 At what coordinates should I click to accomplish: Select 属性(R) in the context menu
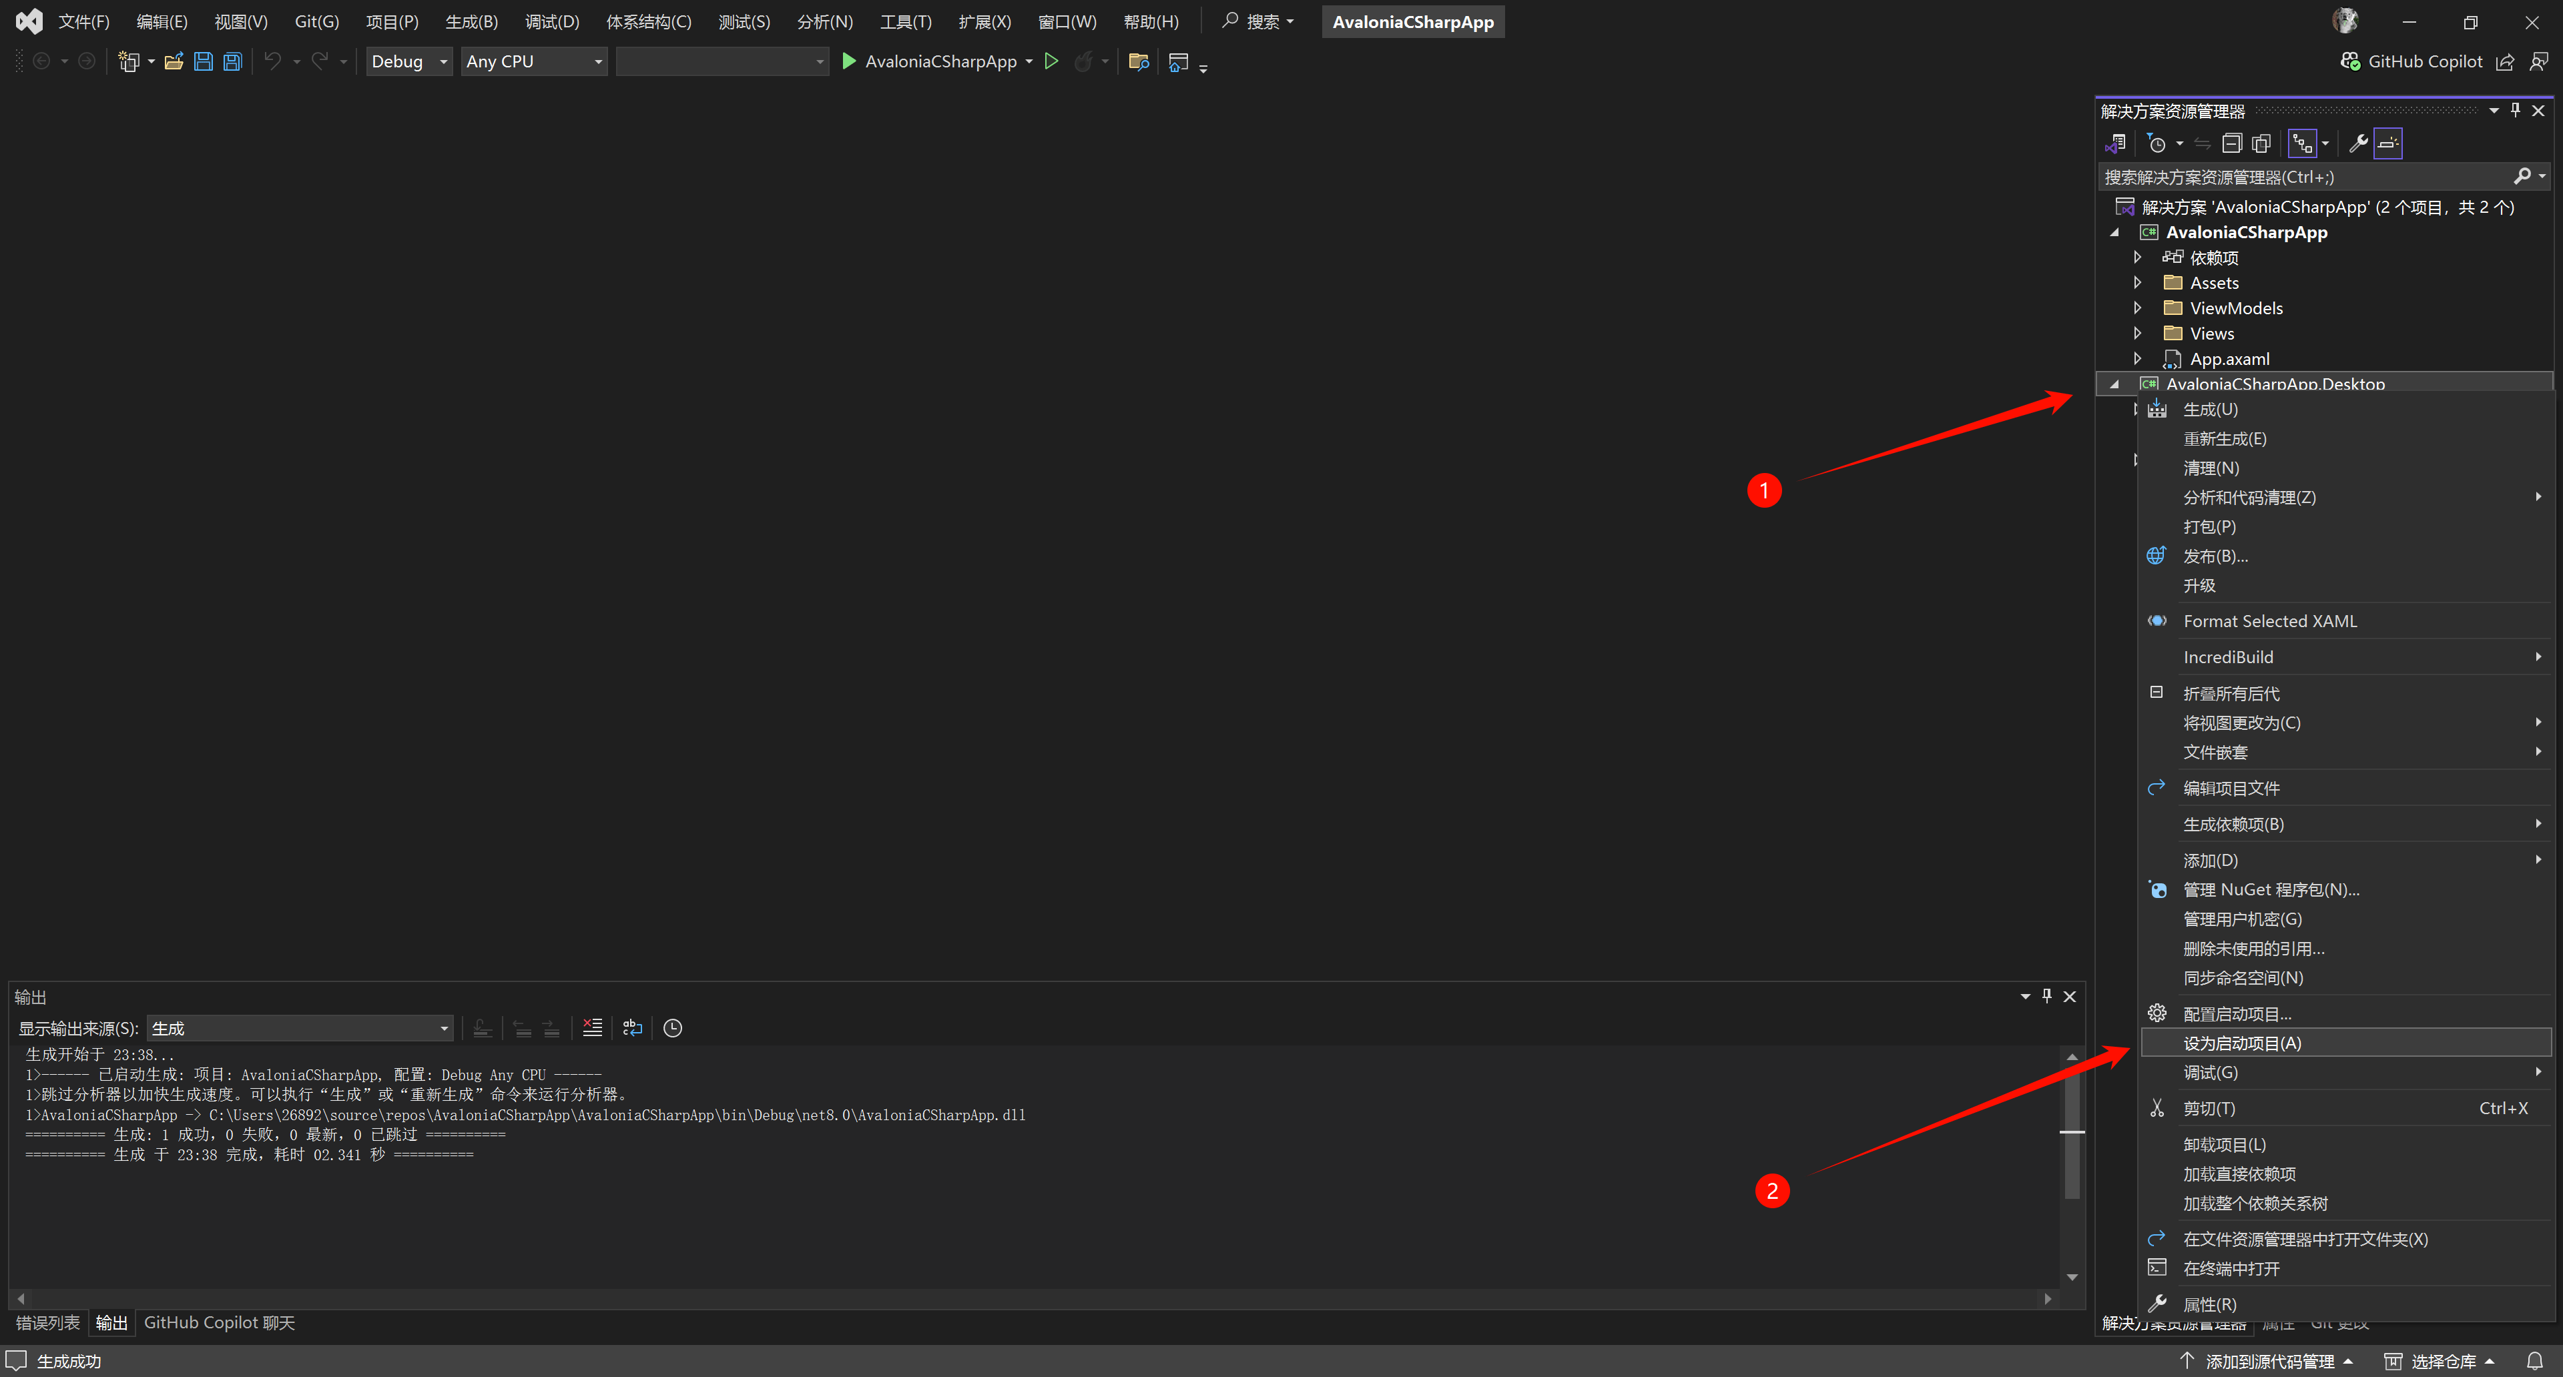tap(2346, 1304)
